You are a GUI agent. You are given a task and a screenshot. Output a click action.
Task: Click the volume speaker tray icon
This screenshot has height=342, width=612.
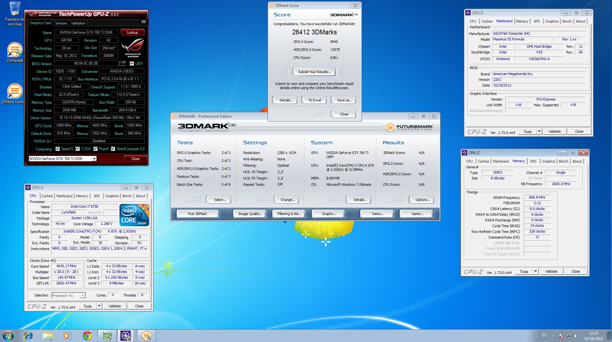point(576,336)
